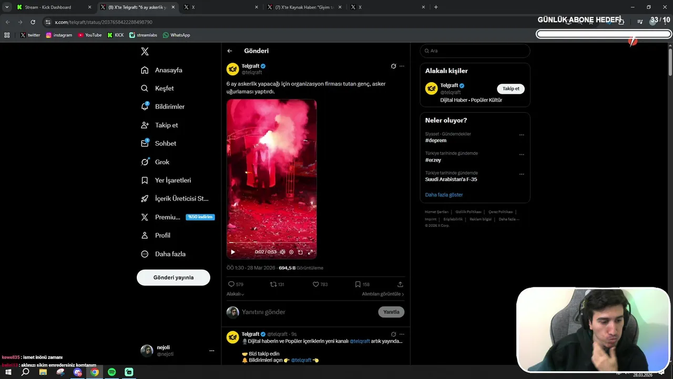
Task: Open video playback settings gear
Action: (291, 252)
